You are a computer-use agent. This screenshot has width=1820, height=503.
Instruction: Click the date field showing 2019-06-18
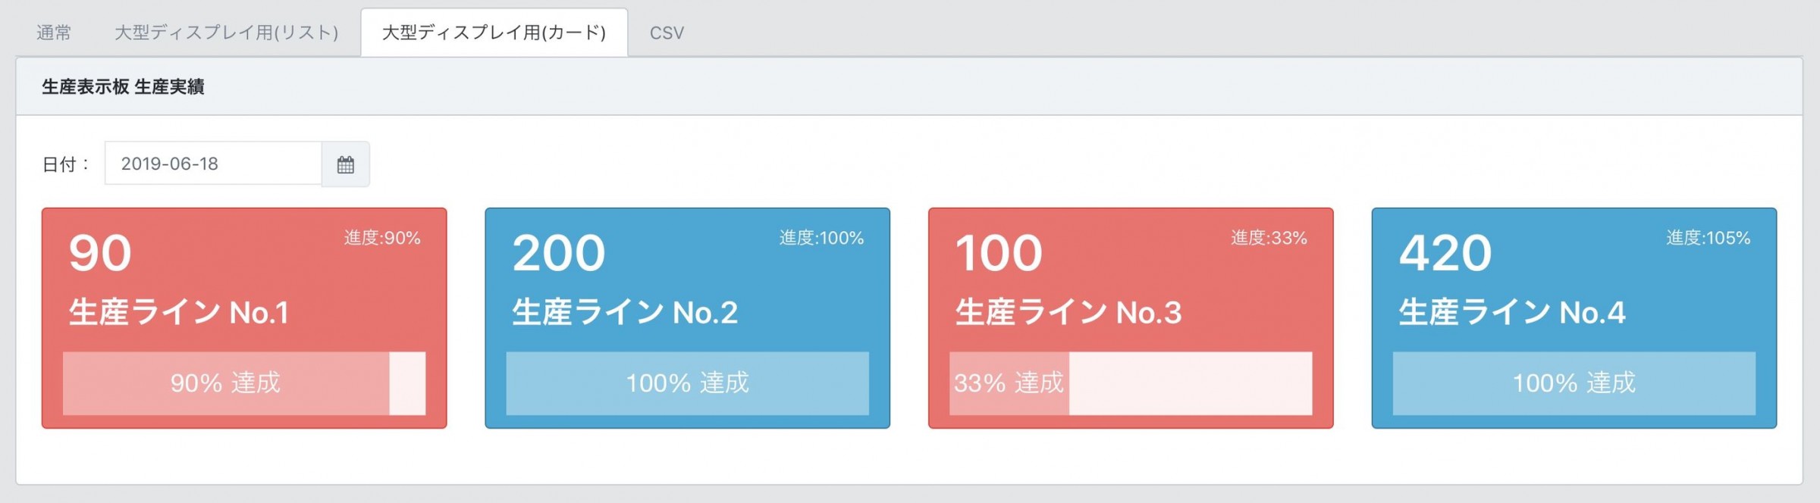[x=213, y=164]
